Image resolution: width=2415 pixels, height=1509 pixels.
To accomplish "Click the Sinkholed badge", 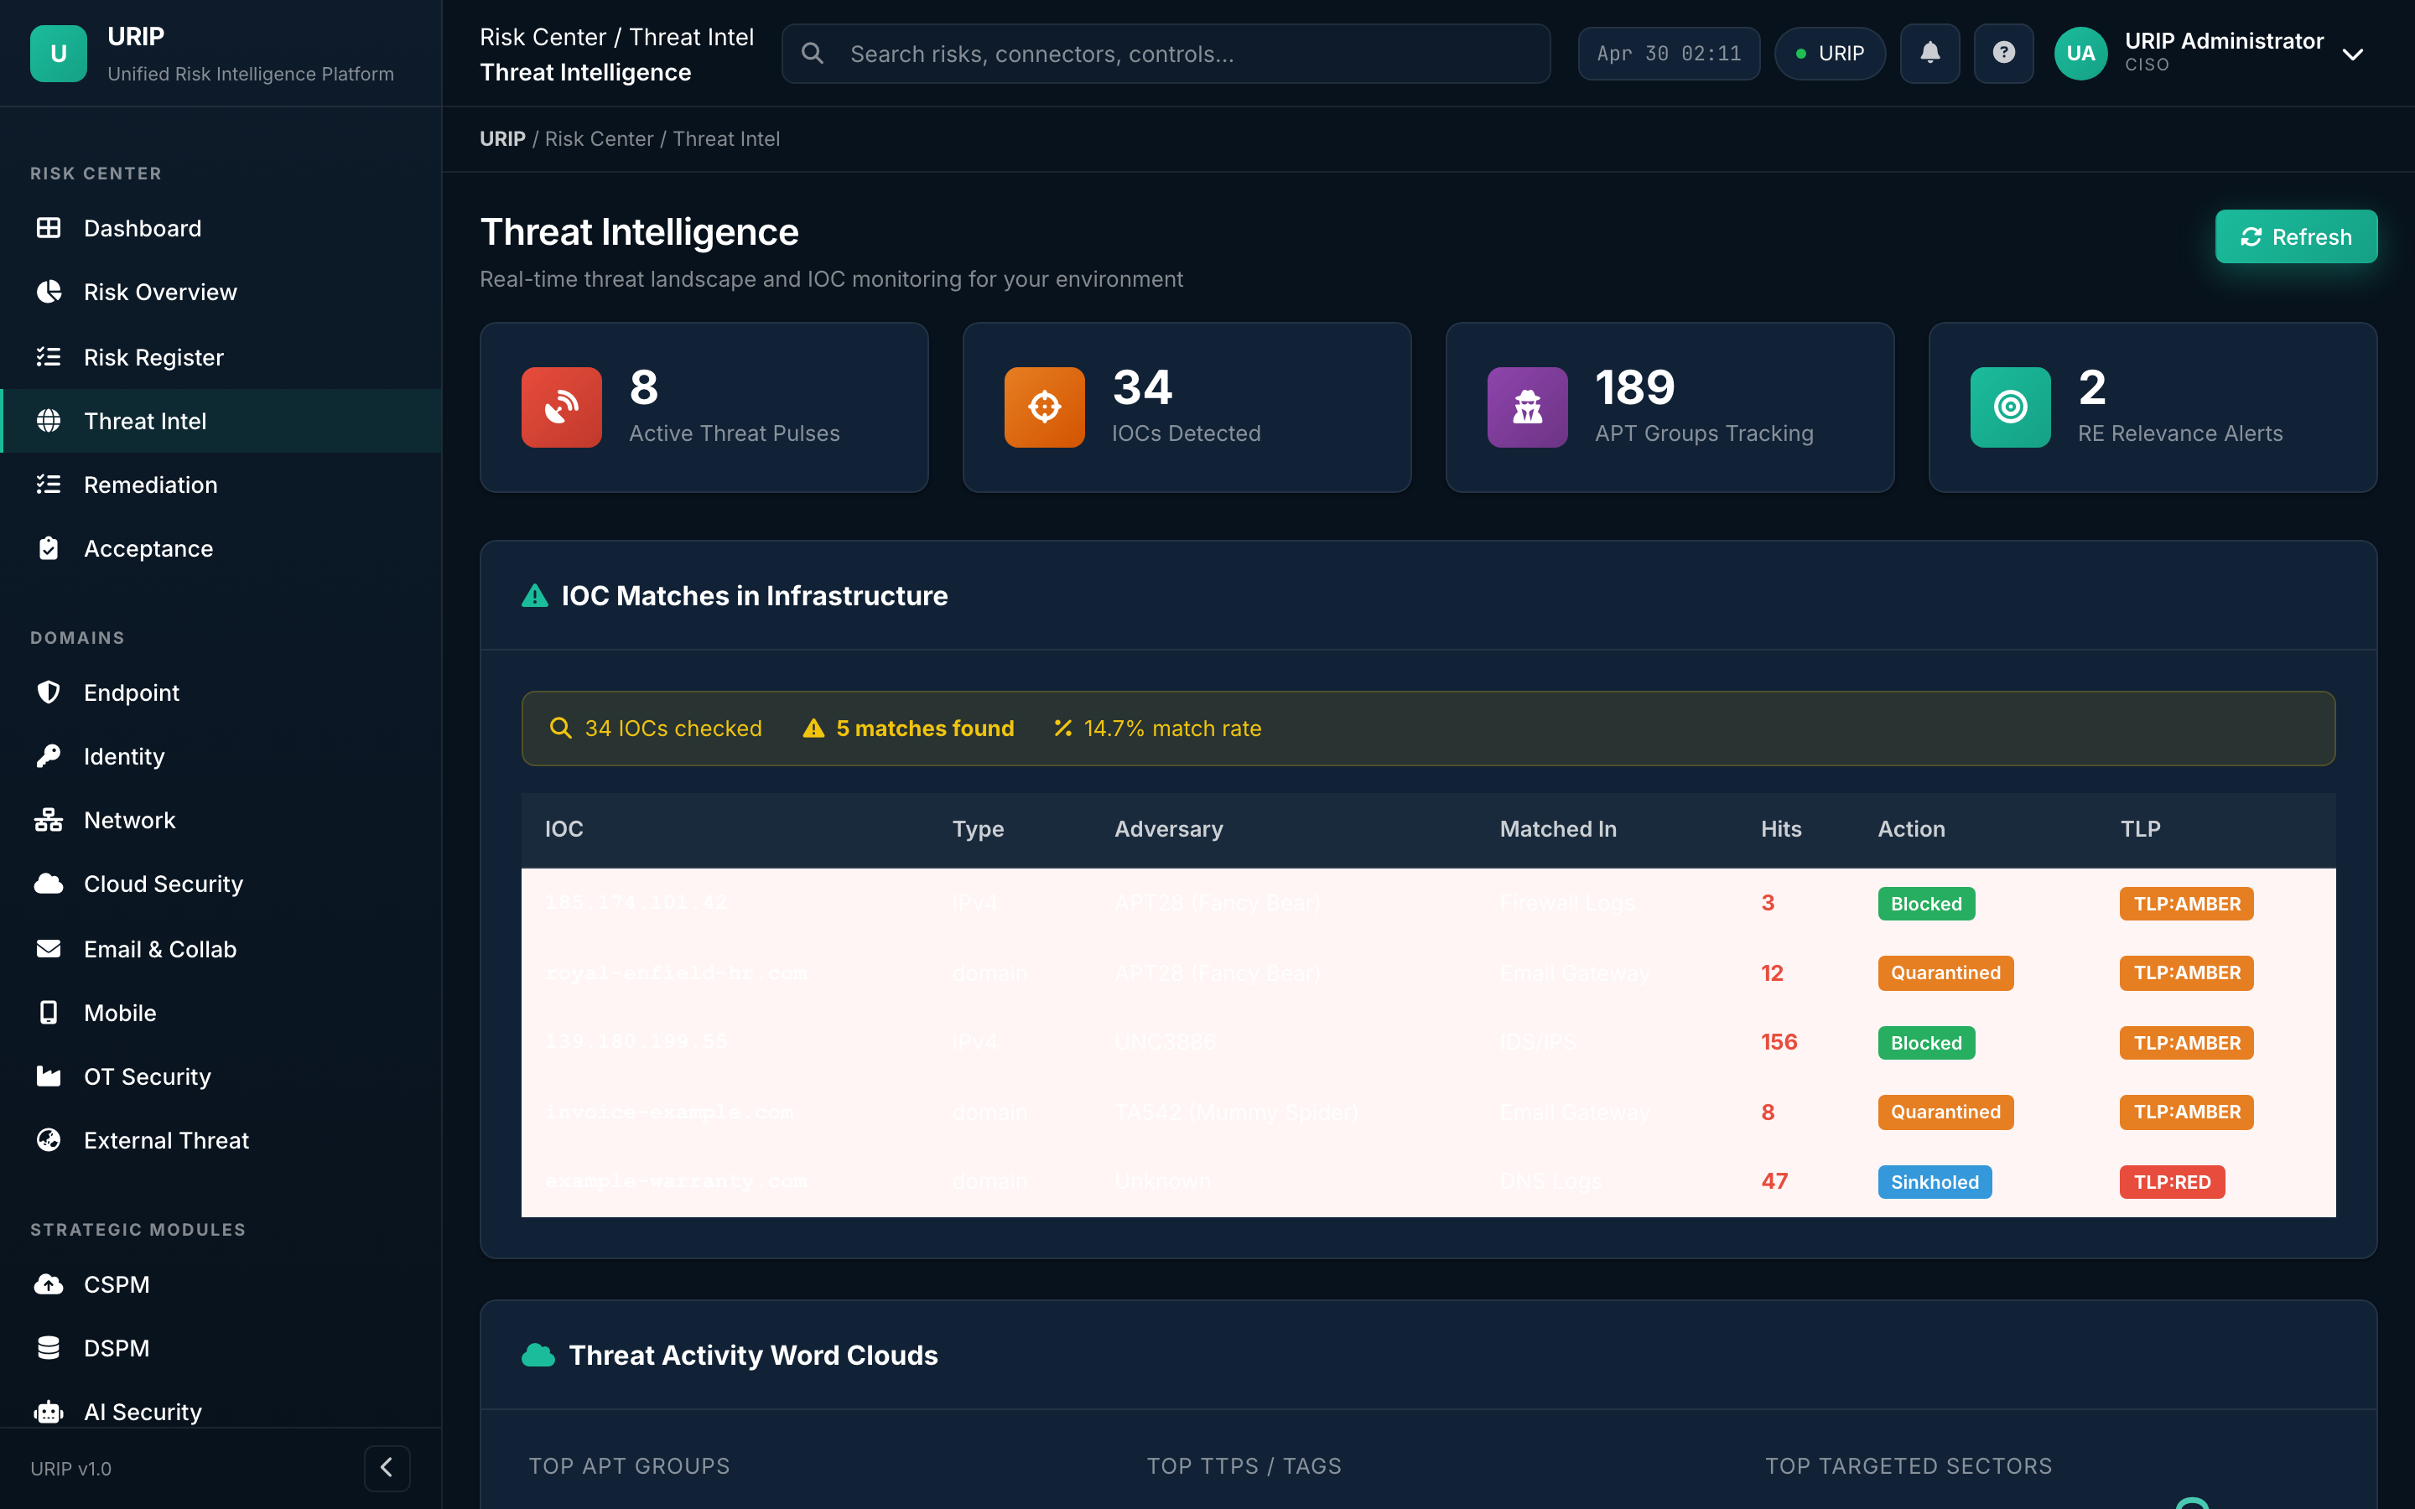I will click(1935, 1182).
